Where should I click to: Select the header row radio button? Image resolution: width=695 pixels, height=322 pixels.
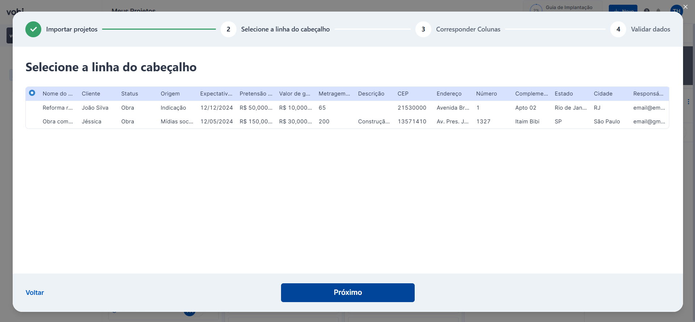coord(32,93)
